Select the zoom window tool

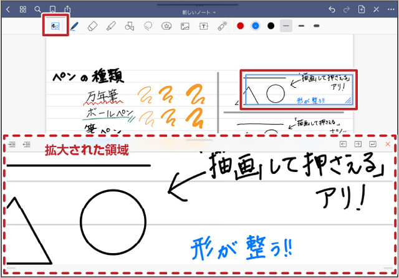[x=55, y=26]
